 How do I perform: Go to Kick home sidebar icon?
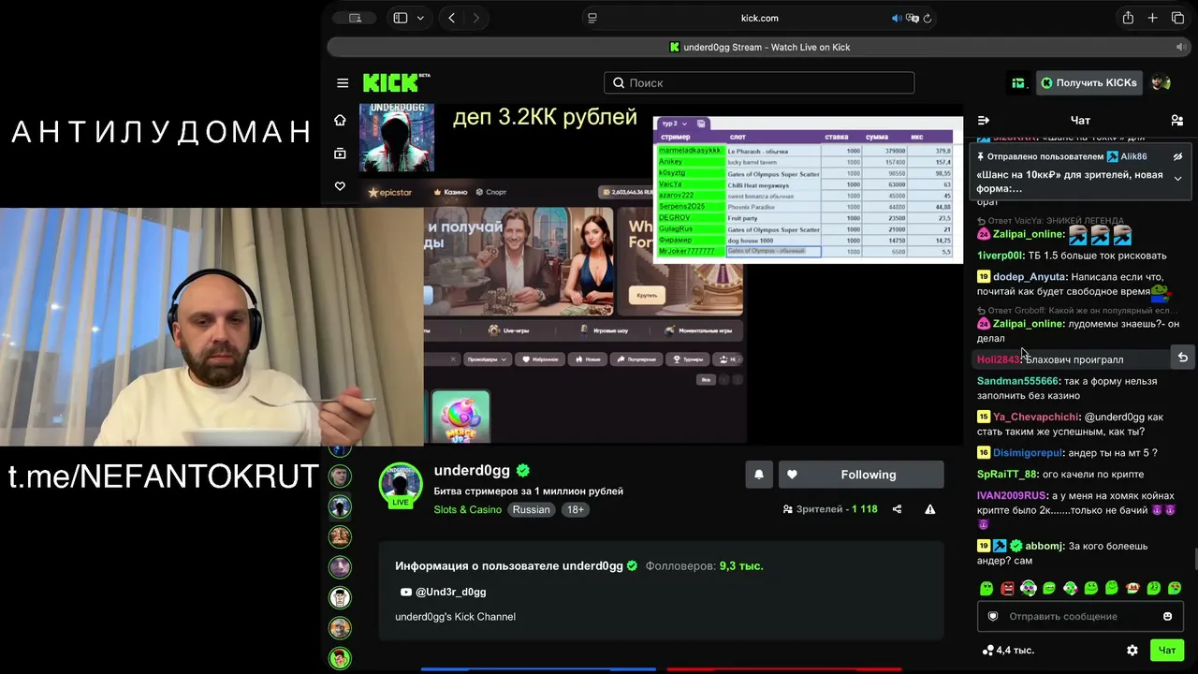(340, 120)
